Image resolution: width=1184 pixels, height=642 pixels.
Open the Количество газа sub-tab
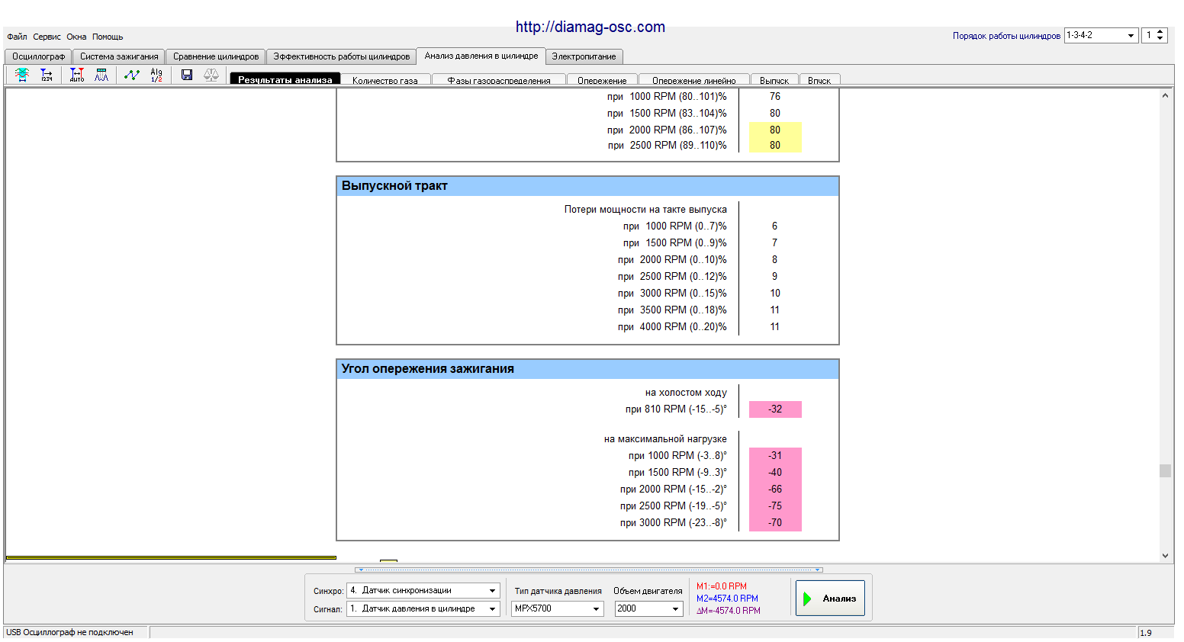(x=385, y=80)
